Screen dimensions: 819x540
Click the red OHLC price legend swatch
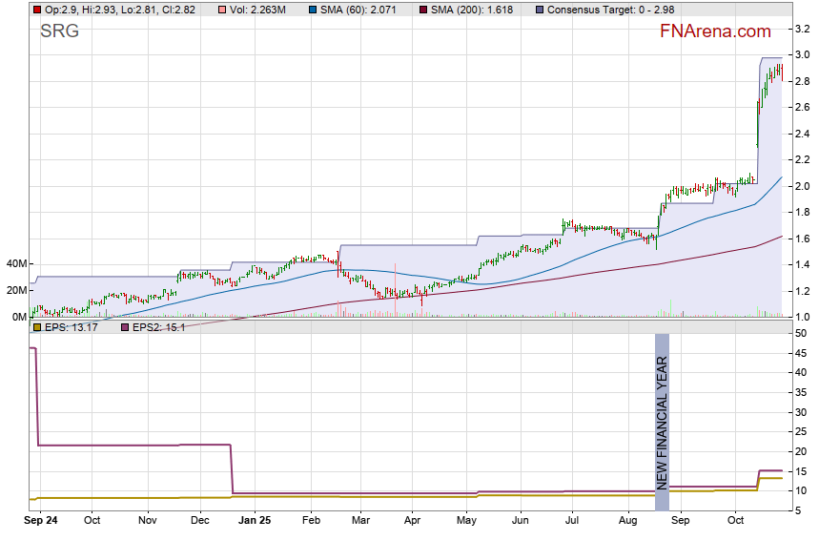pos(36,9)
